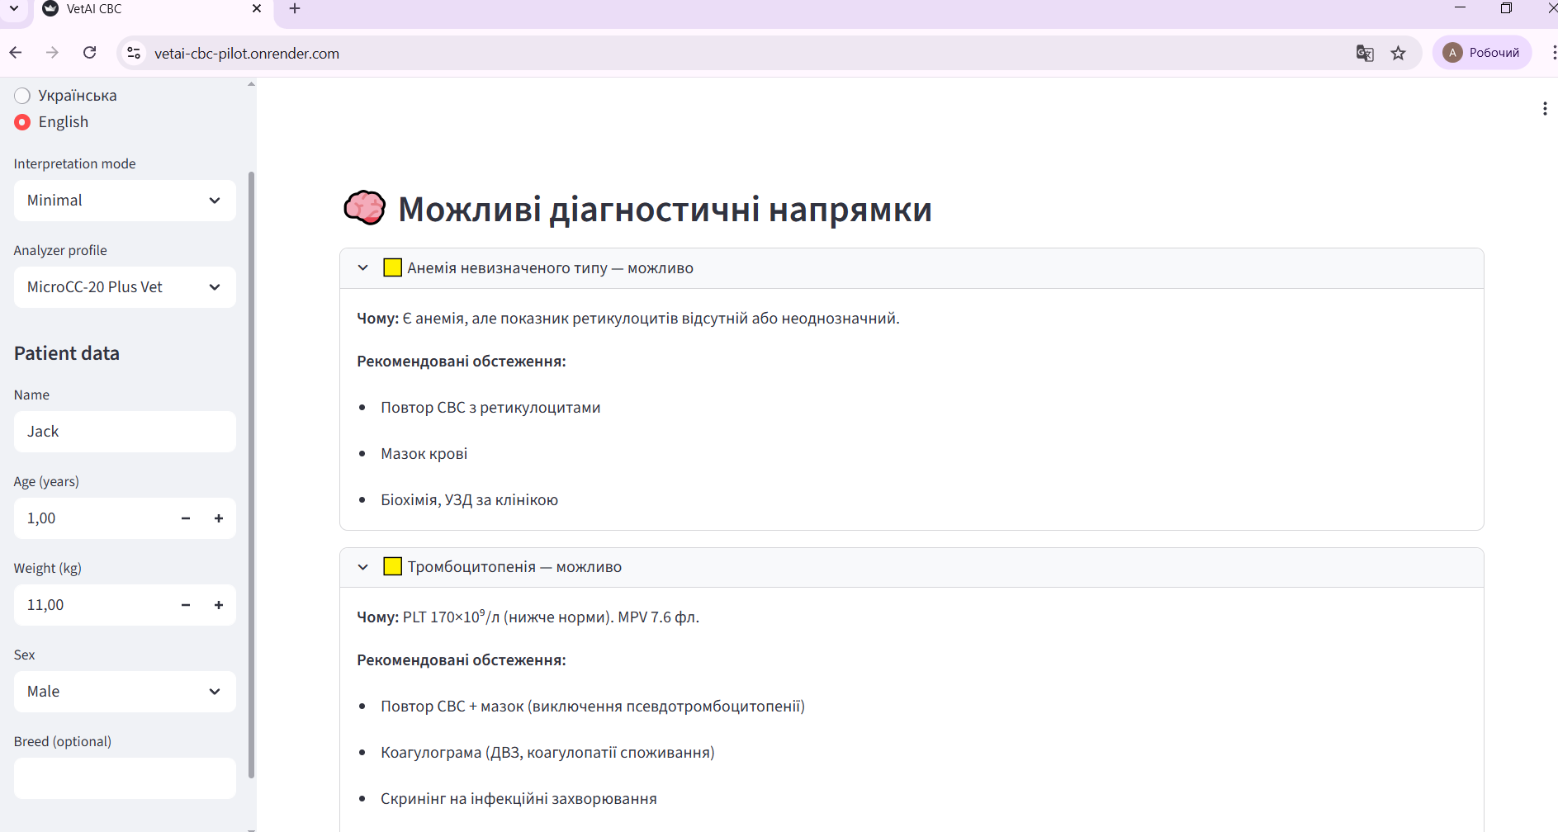Open the Interpretation mode dropdown

click(x=125, y=201)
